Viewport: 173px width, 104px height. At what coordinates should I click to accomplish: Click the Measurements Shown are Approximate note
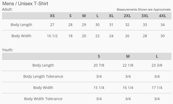click(144, 10)
